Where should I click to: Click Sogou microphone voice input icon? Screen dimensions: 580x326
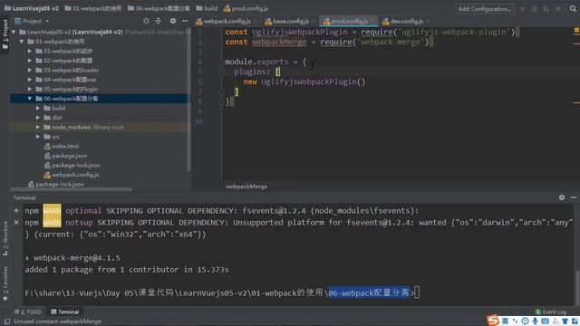point(535,321)
